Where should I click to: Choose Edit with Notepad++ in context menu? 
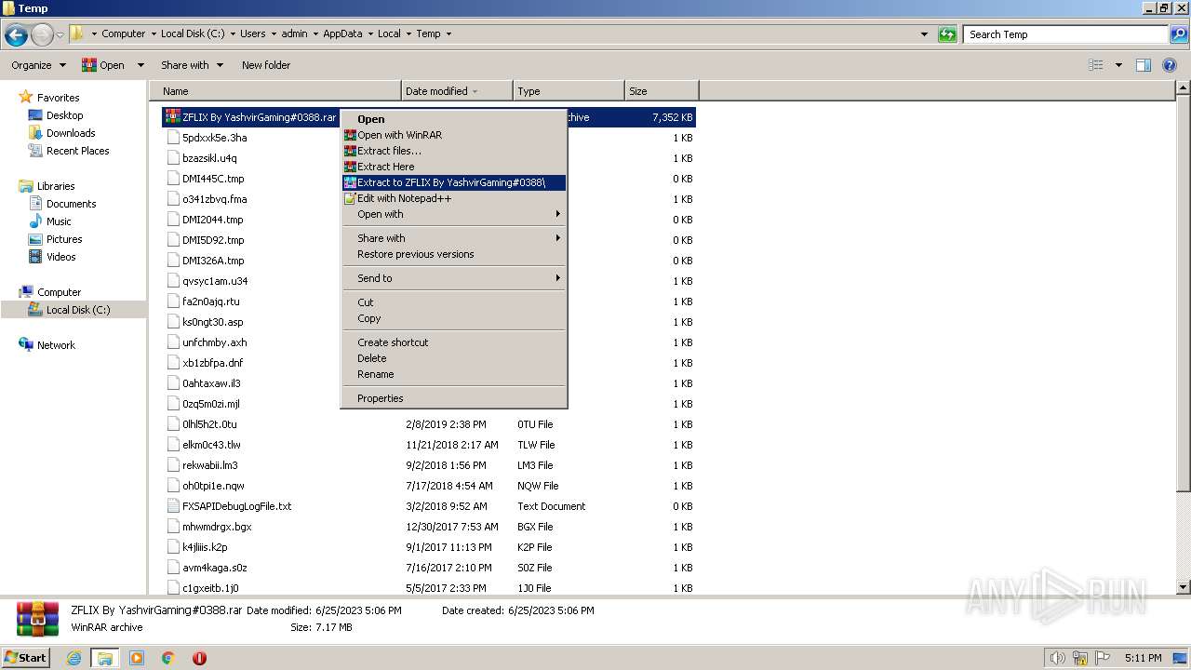(454, 198)
